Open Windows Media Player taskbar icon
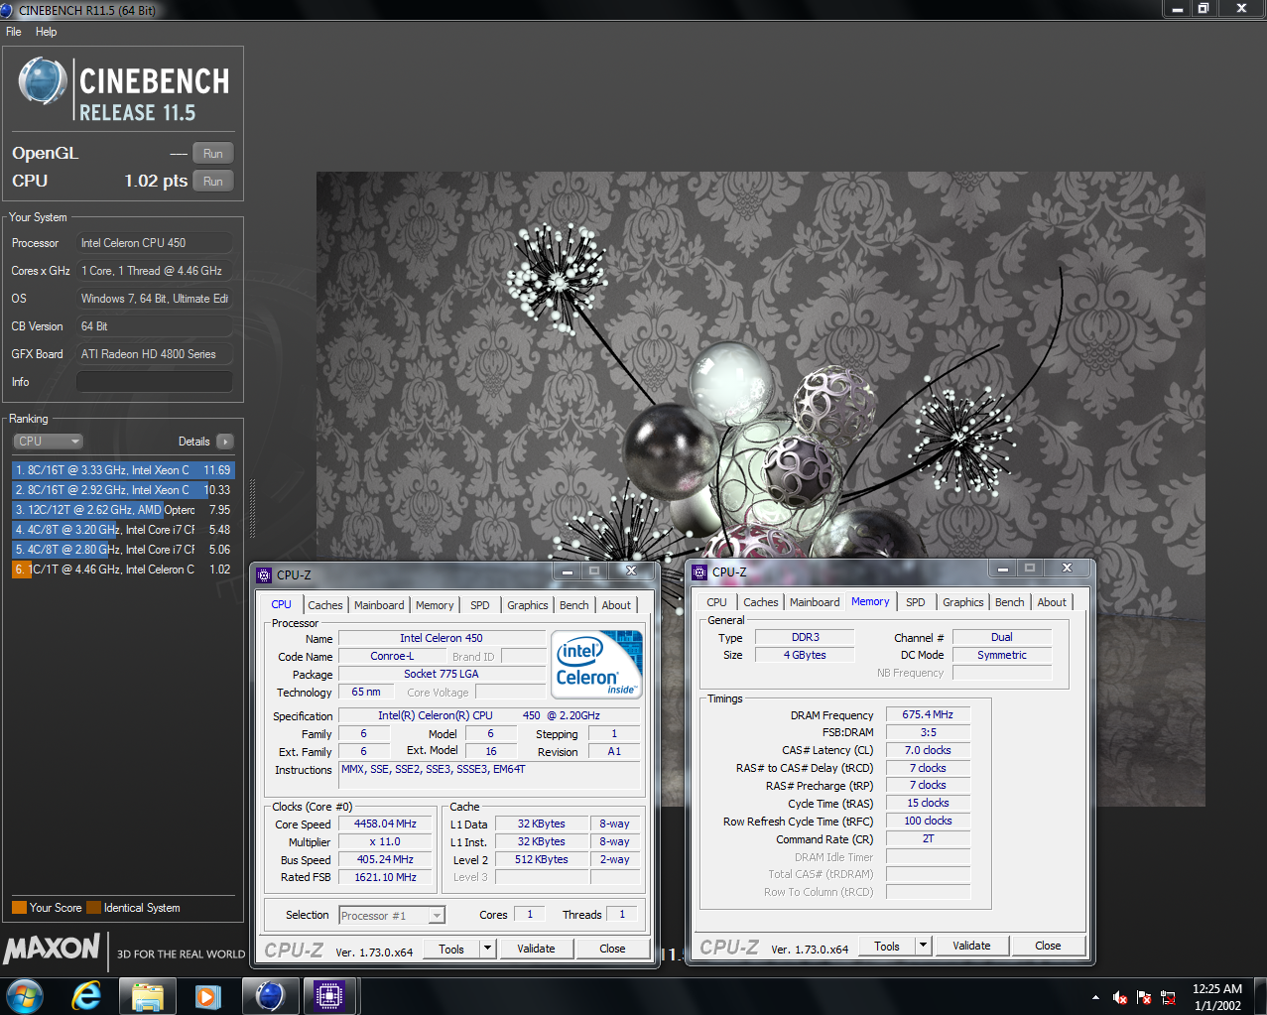Image resolution: width=1267 pixels, height=1015 pixels. [207, 995]
